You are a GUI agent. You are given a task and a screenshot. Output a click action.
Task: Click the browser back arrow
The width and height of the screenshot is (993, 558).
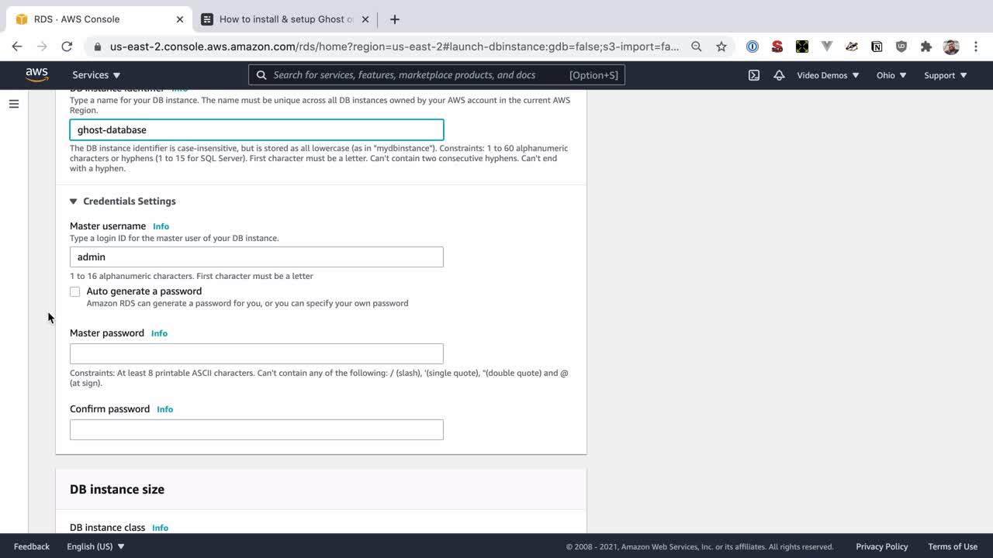[17, 46]
